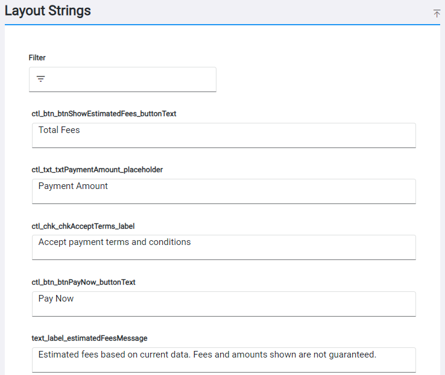Click the text_label_estimatedFeesMessage label
445x375 pixels.
click(90, 338)
